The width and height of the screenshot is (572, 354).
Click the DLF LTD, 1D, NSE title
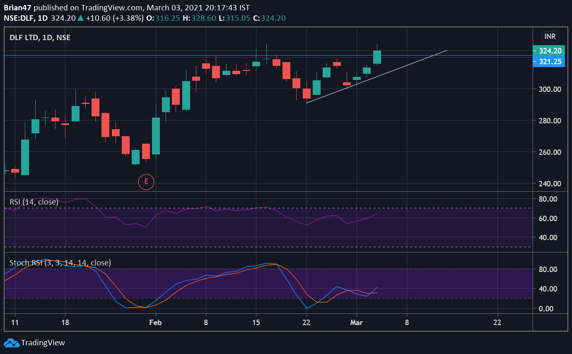pos(40,38)
